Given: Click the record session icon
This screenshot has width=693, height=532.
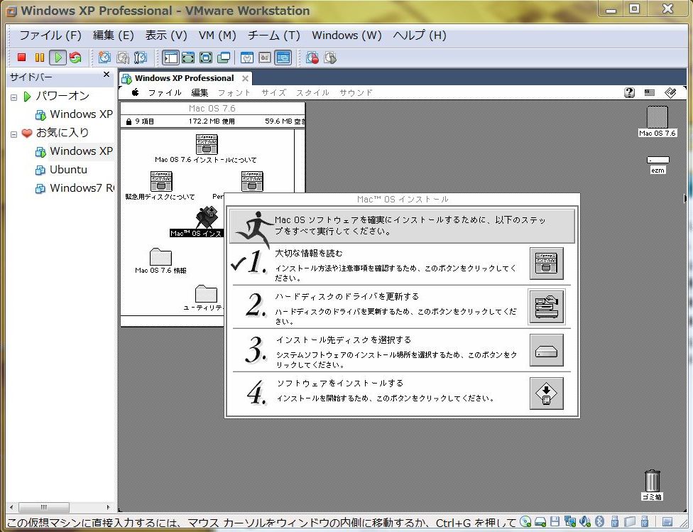Looking at the screenshot, I should [x=312, y=58].
